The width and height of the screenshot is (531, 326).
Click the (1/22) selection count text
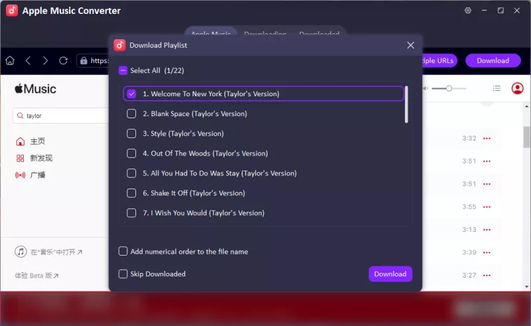click(174, 70)
